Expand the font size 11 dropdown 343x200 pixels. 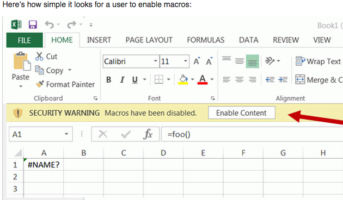click(185, 61)
